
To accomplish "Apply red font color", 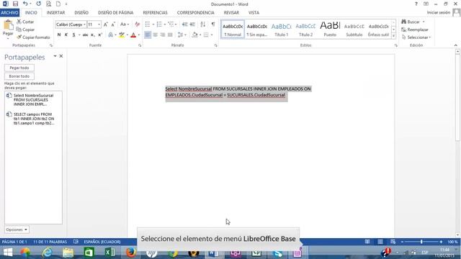I will tap(133, 35).
